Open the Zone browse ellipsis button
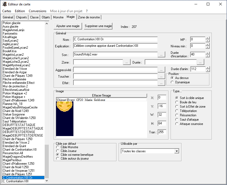Viewport: 227px width, 185px height. (x=127, y=62)
